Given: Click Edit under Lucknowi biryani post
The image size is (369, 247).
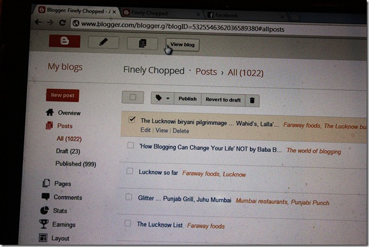Looking at the screenshot, I should [146, 130].
